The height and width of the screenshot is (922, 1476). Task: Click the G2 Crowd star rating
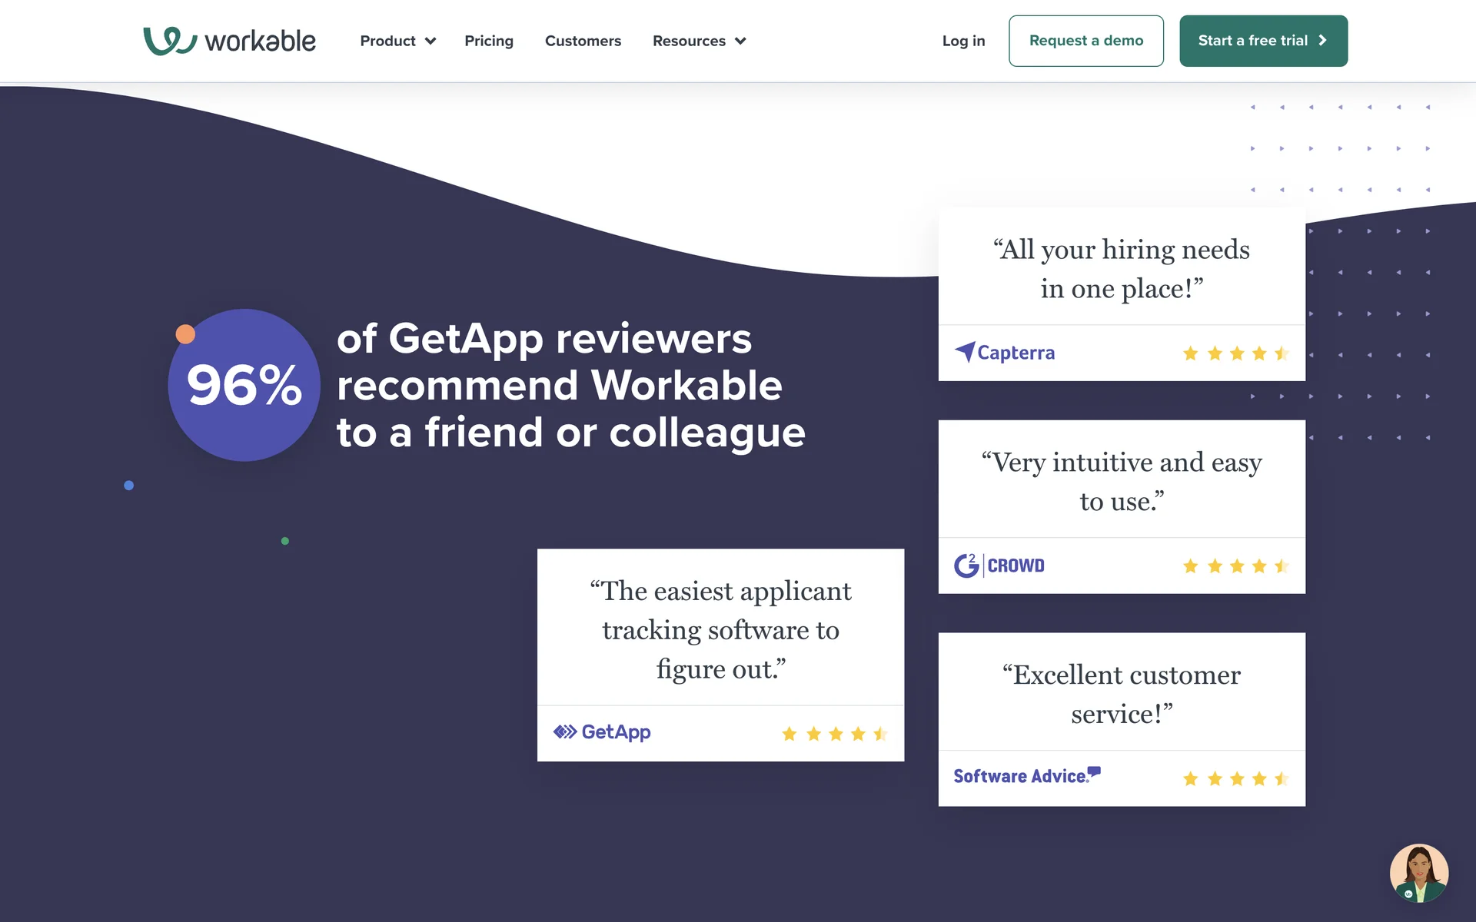(1235, 566)
